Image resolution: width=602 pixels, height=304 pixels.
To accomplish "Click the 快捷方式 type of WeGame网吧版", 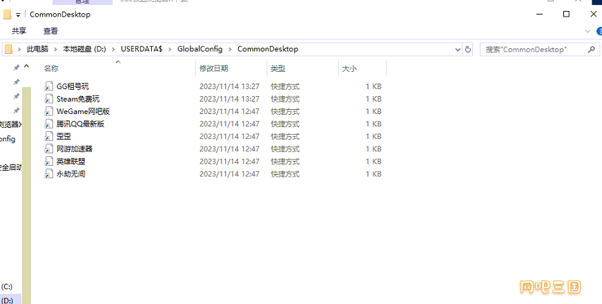I will pos(285,111).
